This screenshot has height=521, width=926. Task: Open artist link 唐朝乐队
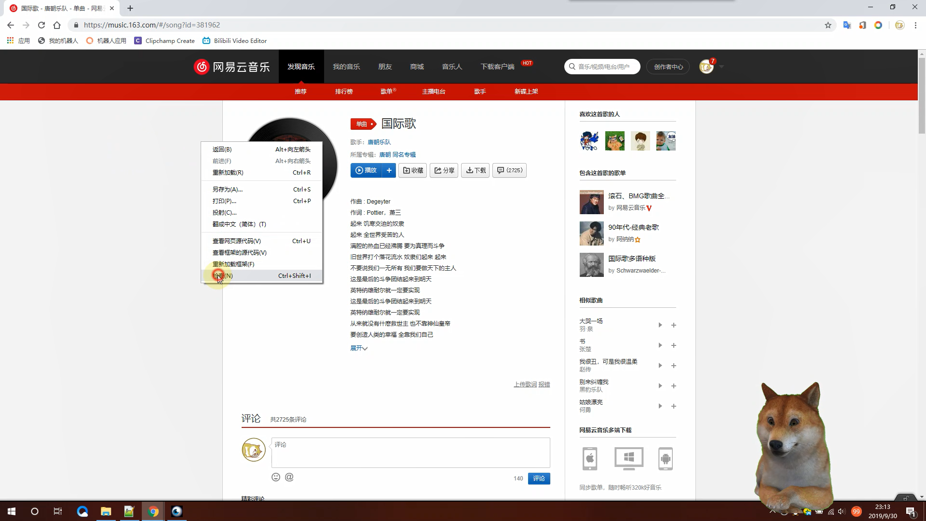coord(379,142)
